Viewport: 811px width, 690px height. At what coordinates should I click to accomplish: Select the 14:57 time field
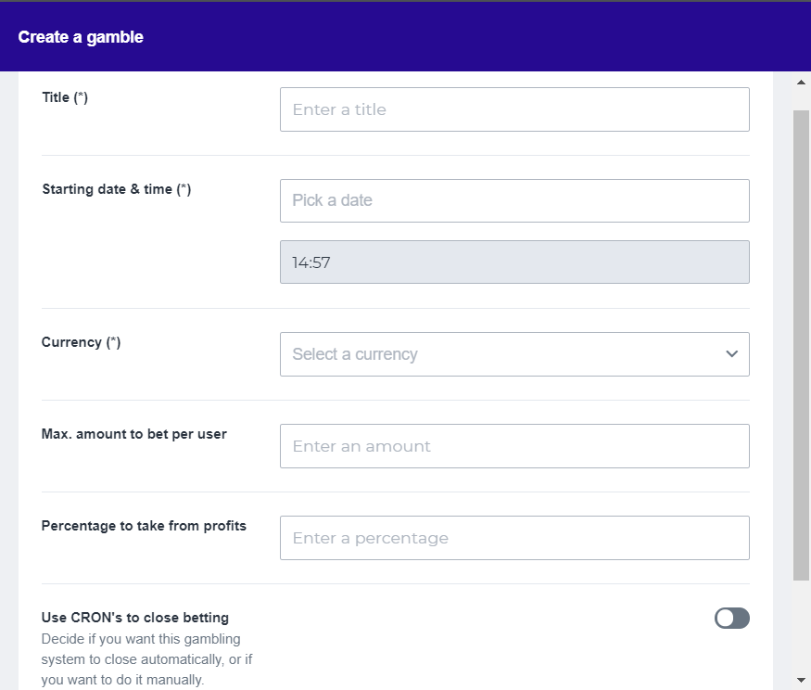pyautogui.click(x=514, y=262)
